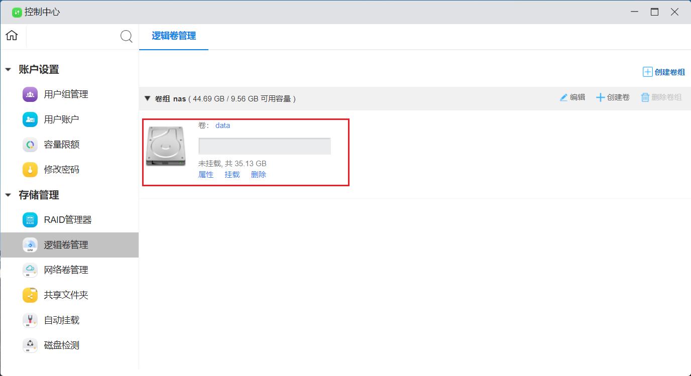This screenshot has width=691, height=376.
Task: Click 挂载 link for data volume
Action: click(x=232, y=175)
